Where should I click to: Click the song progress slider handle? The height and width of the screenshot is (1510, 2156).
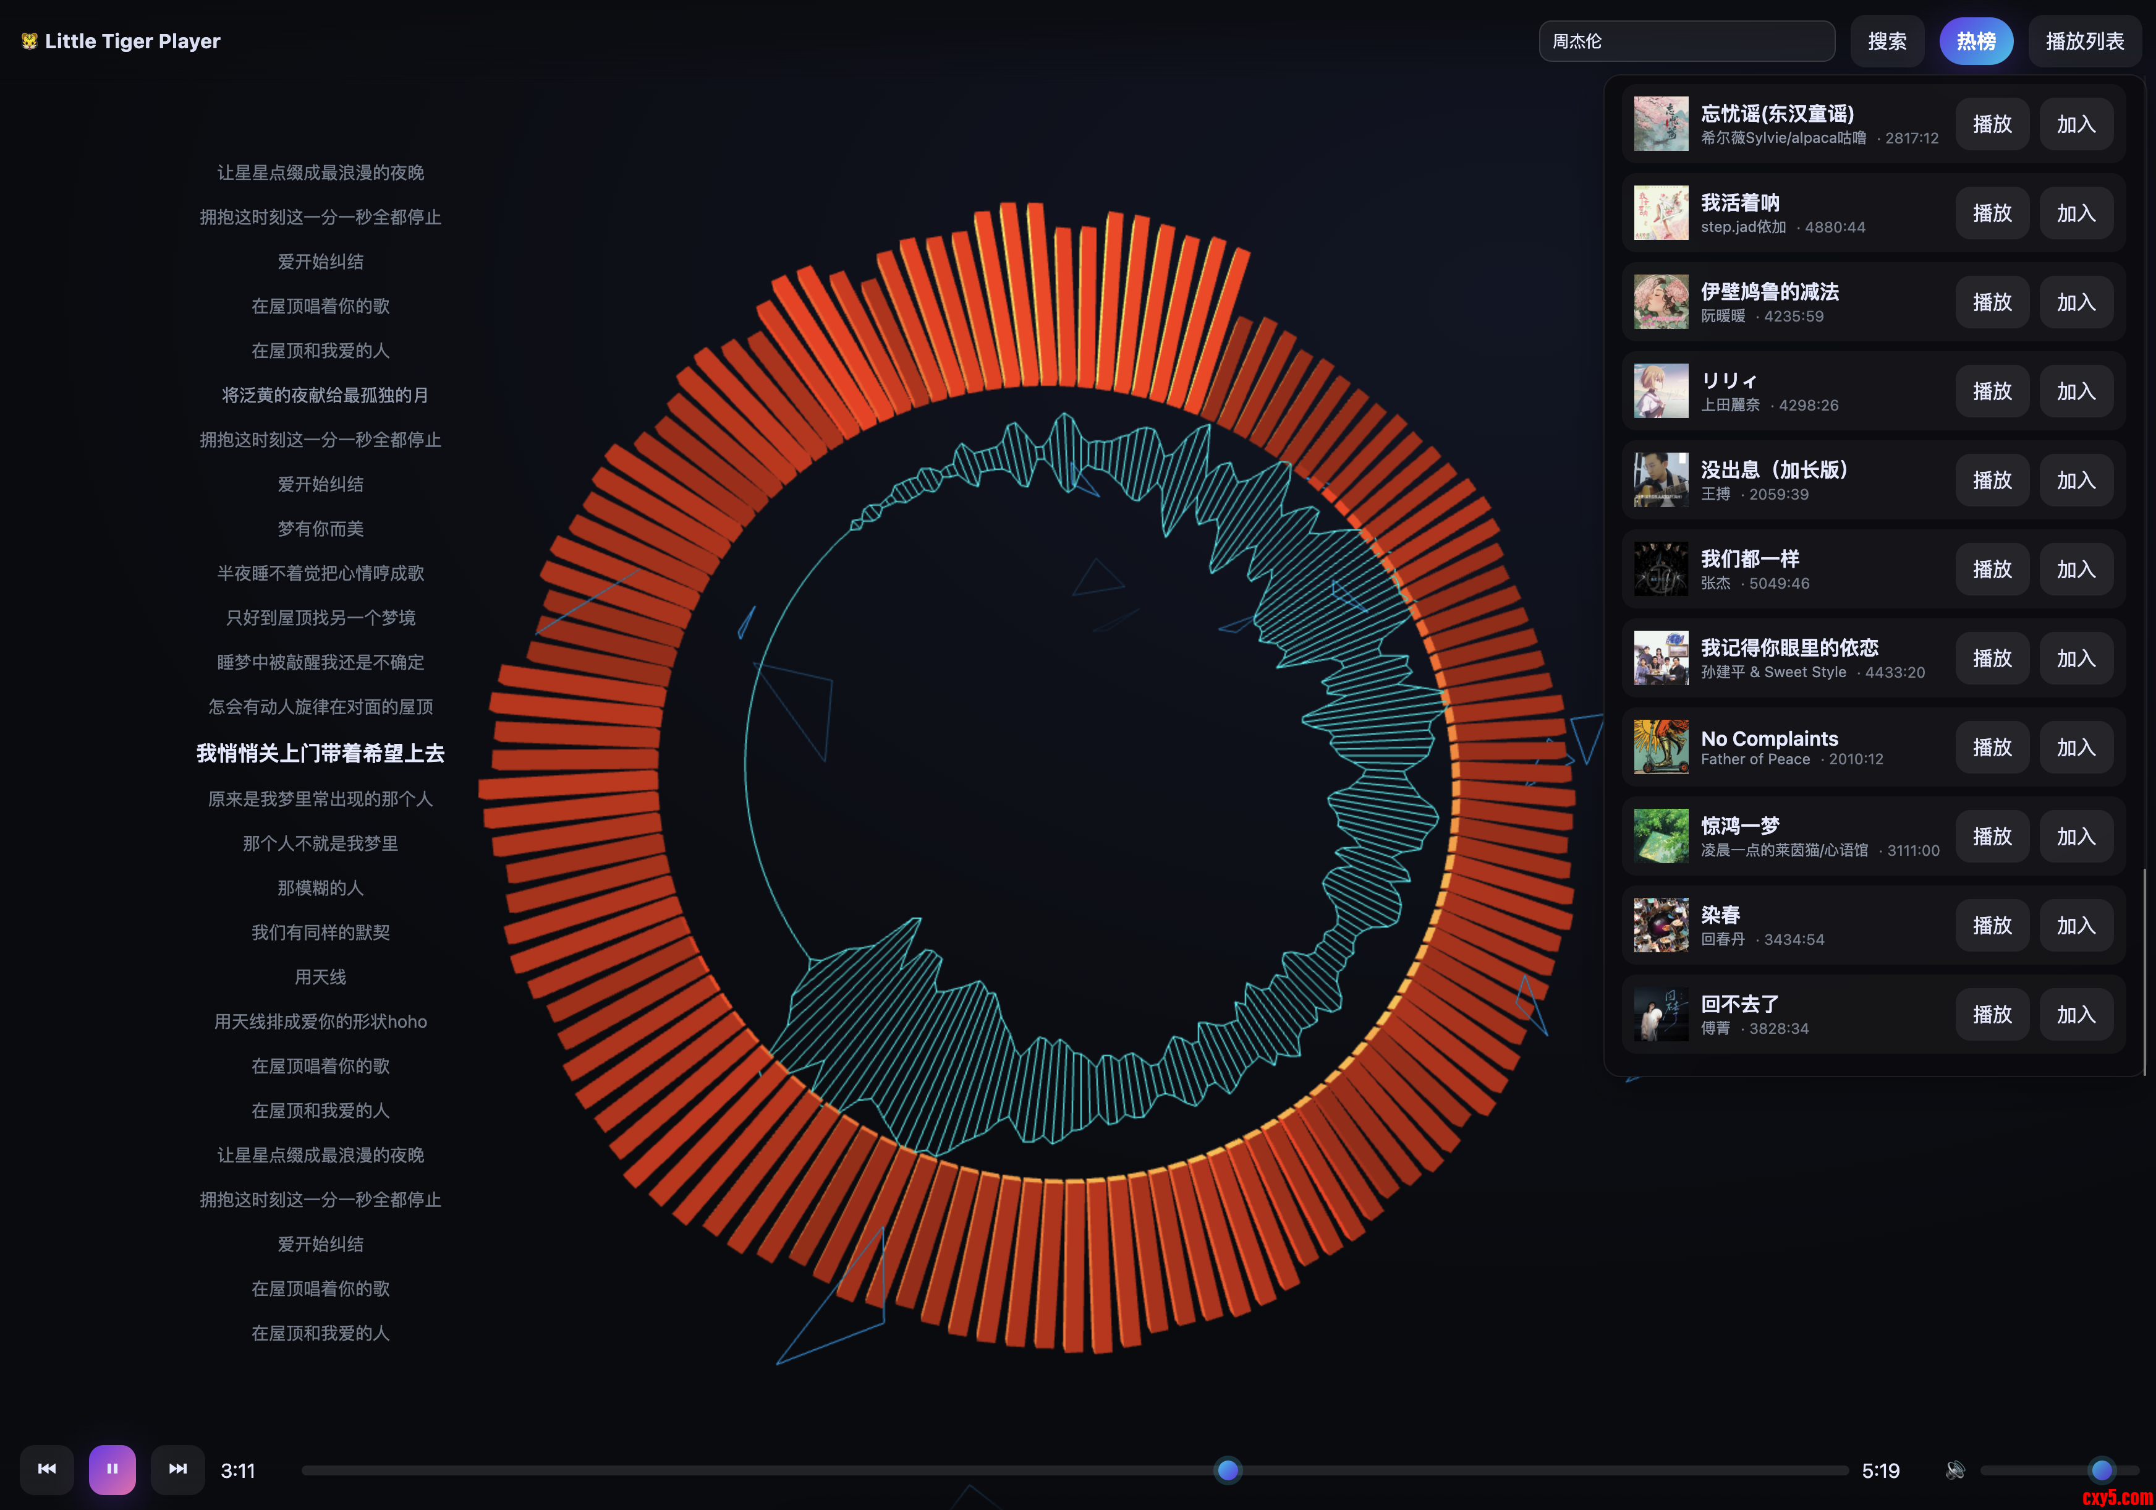pos(1228,1470)
